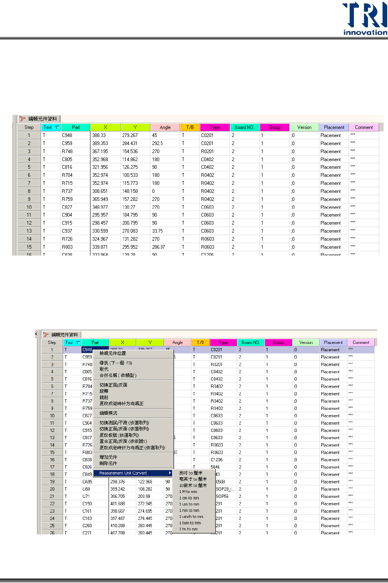
Task: Click the Board NO. header in the grid with the menu
Action: [250, 343]
